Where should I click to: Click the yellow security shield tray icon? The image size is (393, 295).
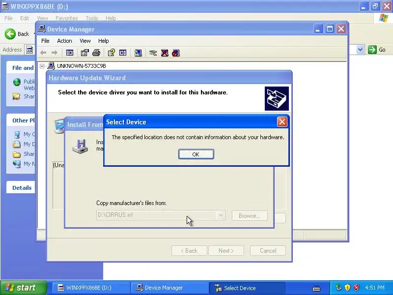coord(348,288)
